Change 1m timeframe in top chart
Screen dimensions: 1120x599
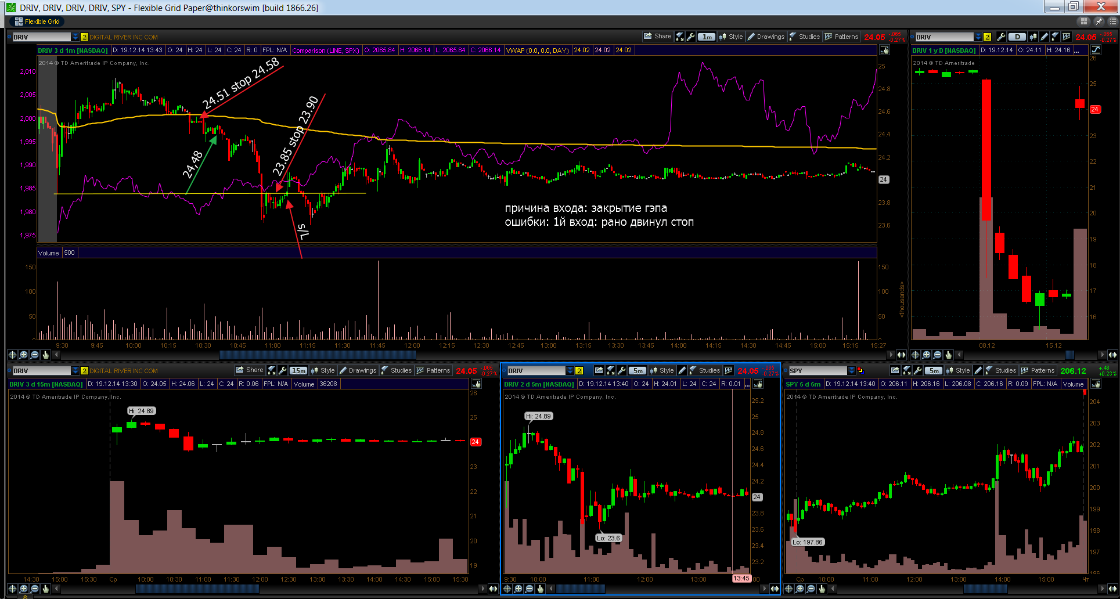(x=707, y=37)
